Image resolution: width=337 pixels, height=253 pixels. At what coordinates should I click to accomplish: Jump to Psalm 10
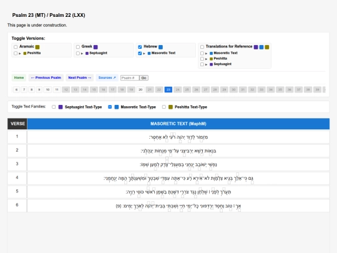pyautogui.click(x=47, y=90)
